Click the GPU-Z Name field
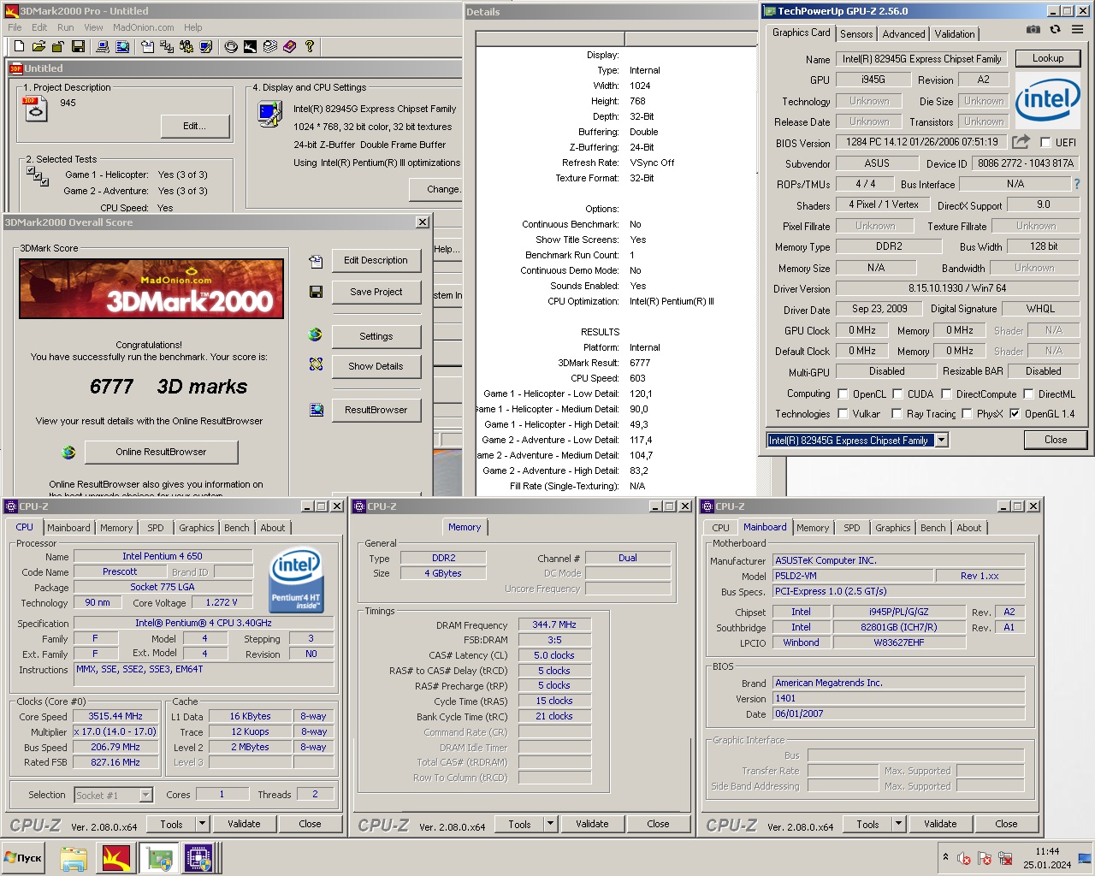1095x876 pixels. pos(921,59)
